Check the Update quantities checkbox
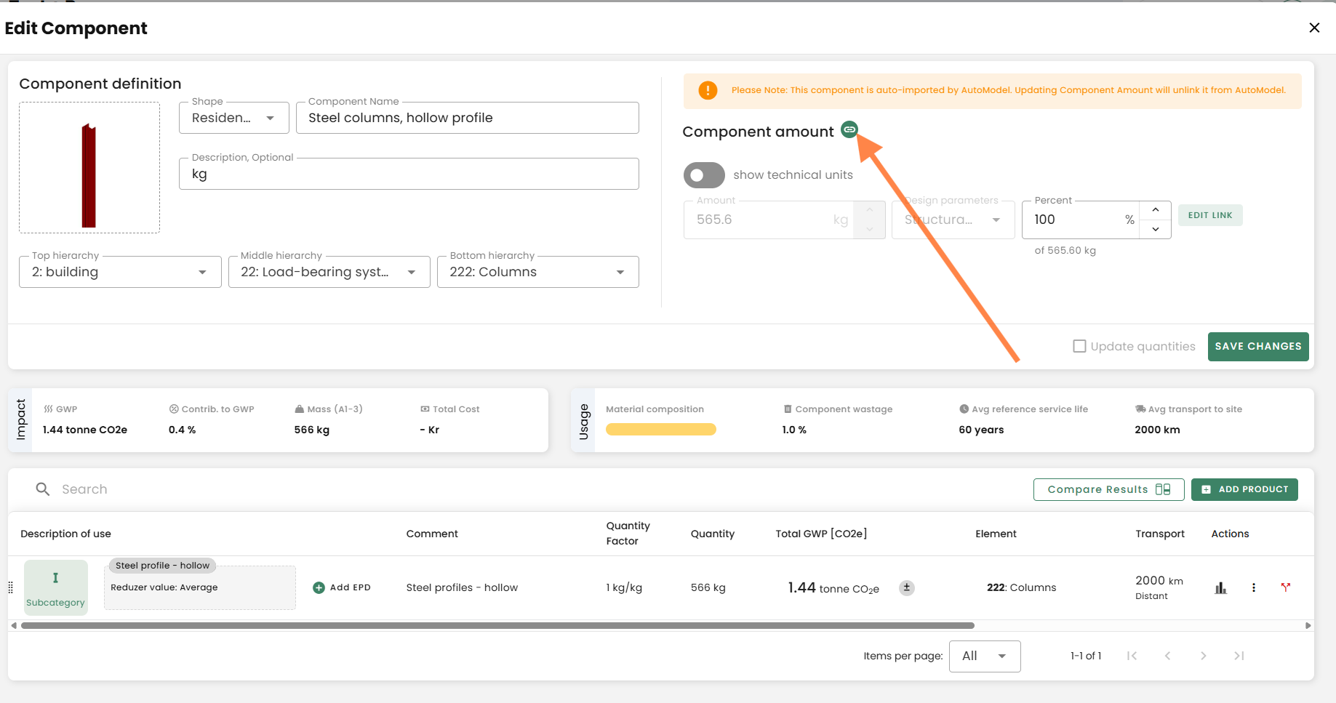Image resolution: width=1336 pixels, height=703 pixels. (x=1079, y=347)
